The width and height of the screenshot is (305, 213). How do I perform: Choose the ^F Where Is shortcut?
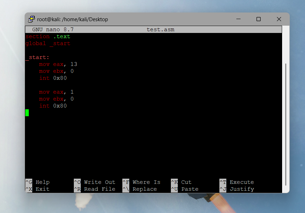click(x=141, y=182)
